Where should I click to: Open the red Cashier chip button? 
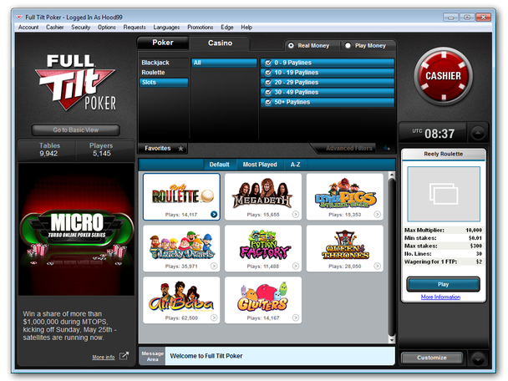443,76
